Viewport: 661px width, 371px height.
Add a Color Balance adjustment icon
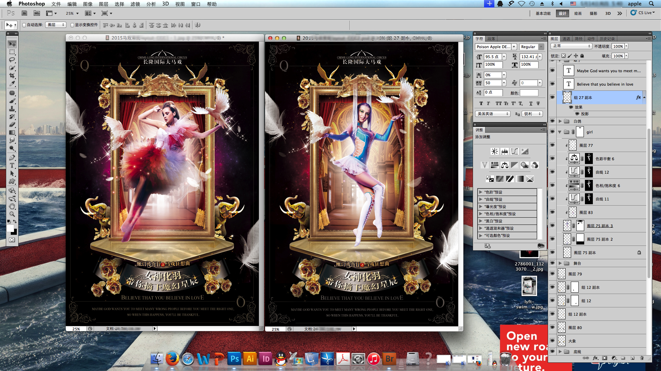click(504, 165)
